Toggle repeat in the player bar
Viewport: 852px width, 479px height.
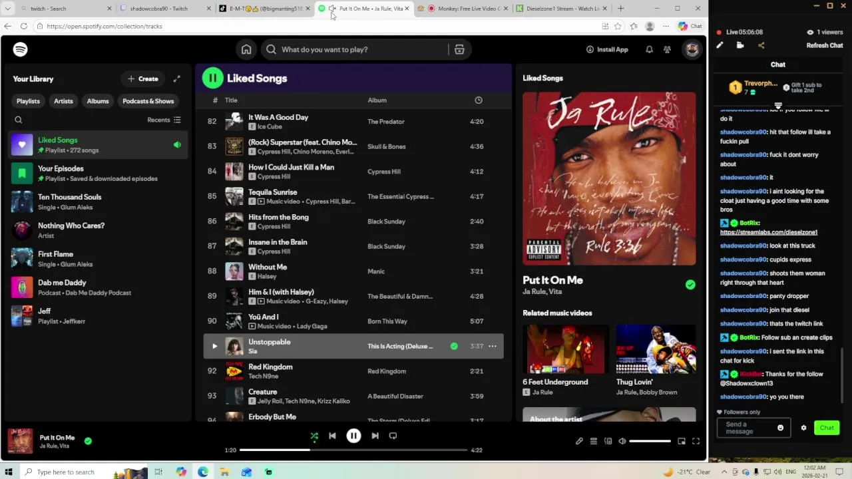(x=393, y=436)
